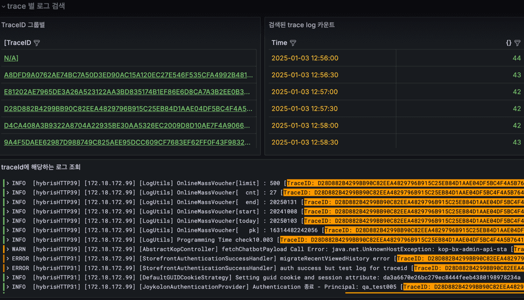Image resolution: width=524 pixels, height=300 pixels.
Task: Open TraceID link starting with E81202AE7965DE3A
Action: pyautogui.click(x=127, y=91)
